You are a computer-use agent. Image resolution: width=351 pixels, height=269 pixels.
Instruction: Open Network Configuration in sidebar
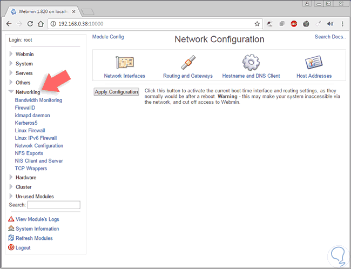pos(39,146)
